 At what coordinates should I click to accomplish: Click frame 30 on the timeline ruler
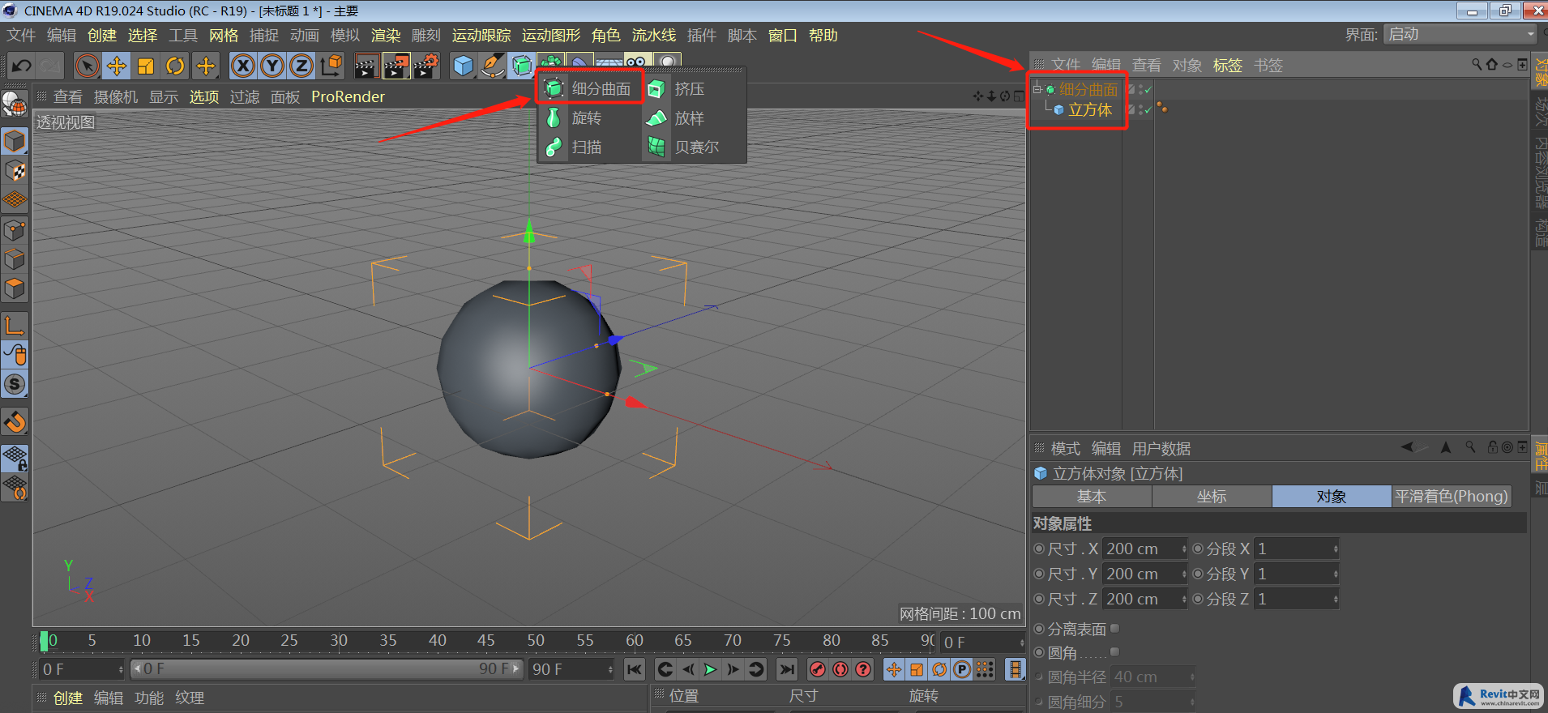(339, 640)
